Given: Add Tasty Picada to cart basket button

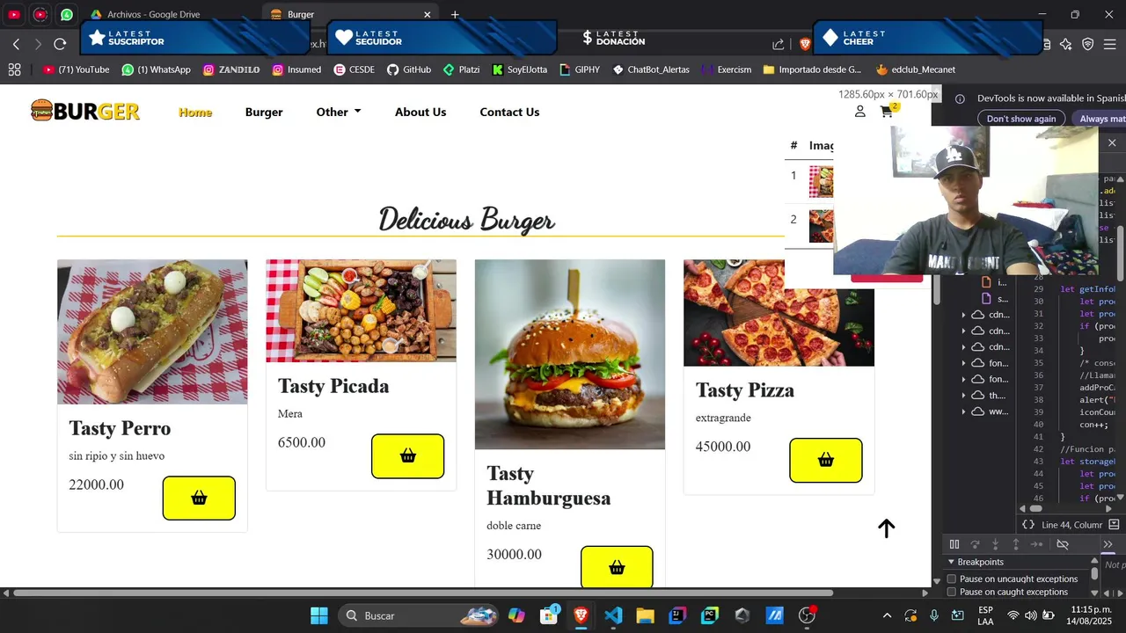Looking at the screenshot, I should pyautogui.click(x=407, y=456).
